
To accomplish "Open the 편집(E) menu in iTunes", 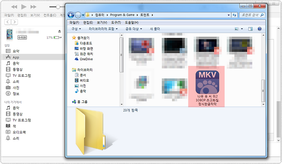I will (22, 15).
